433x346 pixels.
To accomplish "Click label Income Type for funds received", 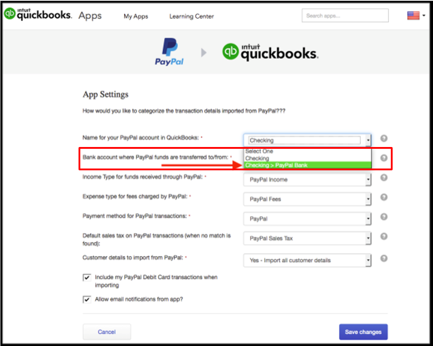I will (x=143, y=177).
